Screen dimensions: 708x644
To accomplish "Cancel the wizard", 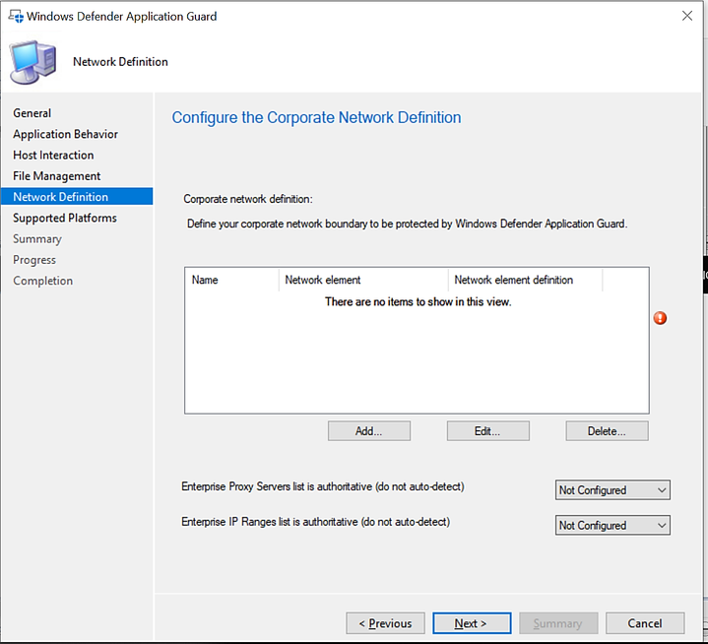I will [645, 623].
